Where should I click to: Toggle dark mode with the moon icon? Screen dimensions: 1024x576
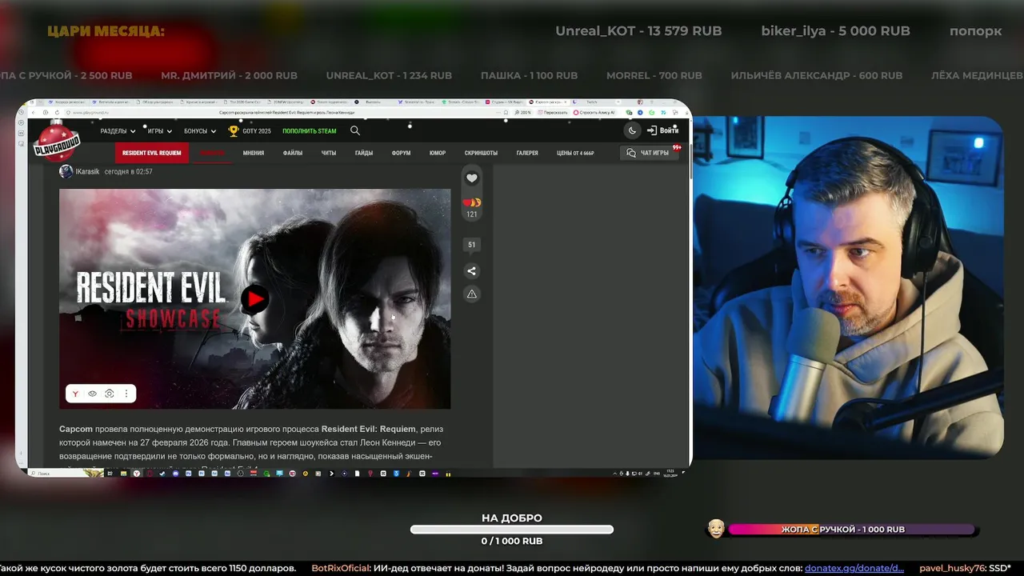click(x=632, y=130)
